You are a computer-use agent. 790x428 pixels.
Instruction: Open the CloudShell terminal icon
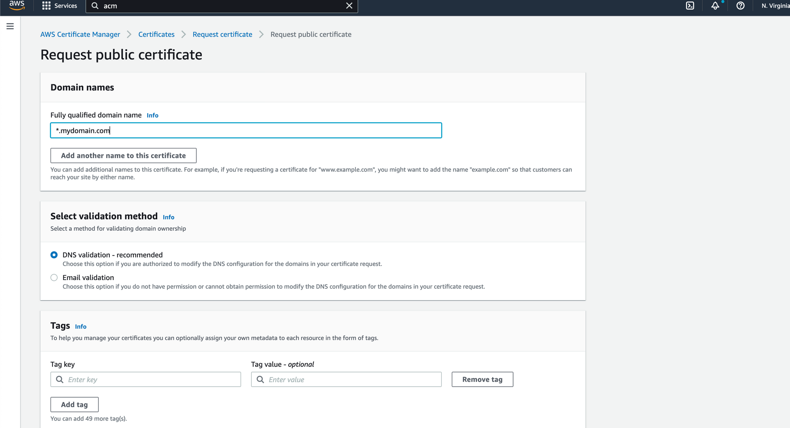point(690,6)
